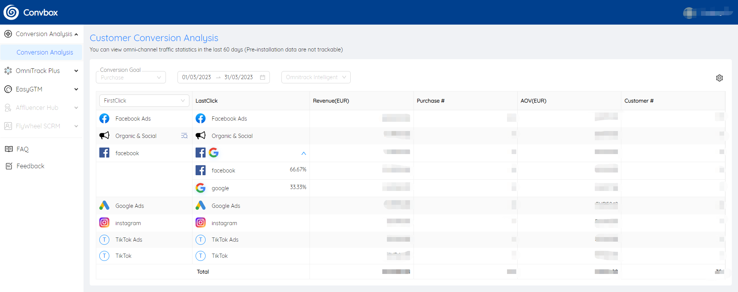Click the TikTok FirstClick row label
Viewport: 738px width, 292px height.
(x=124, y=256)
